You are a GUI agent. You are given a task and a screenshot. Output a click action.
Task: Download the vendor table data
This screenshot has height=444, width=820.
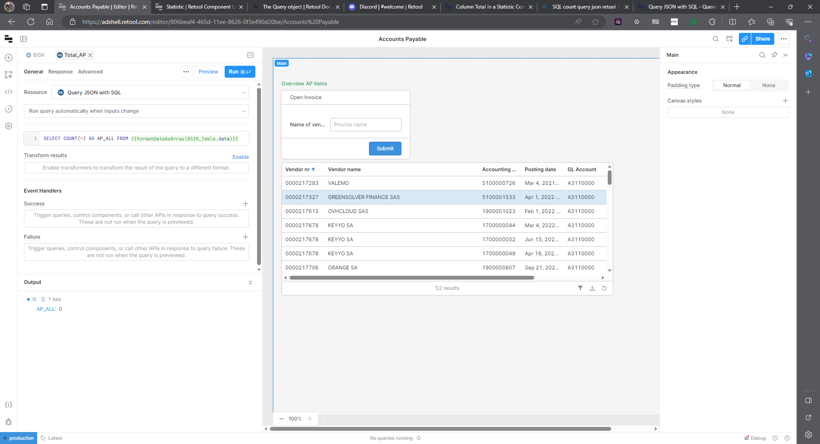pos(592,288)
